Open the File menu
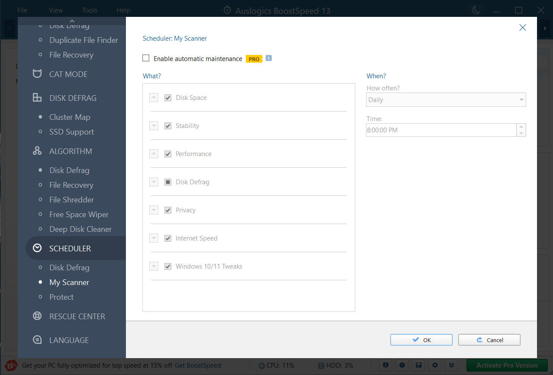The width and height of the screenshot is (553, 375). pyautogui.click(x=22, y=10)
